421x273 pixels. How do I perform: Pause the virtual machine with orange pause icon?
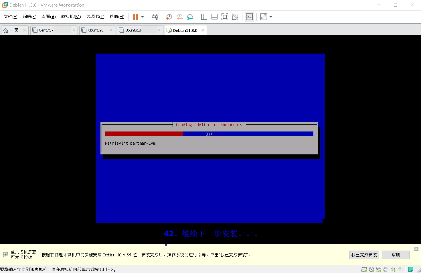[x=135, y=17]
